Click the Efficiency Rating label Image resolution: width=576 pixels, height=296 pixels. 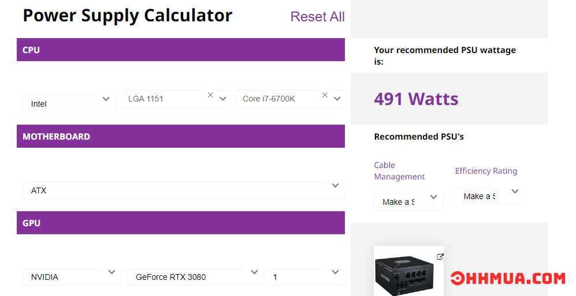(x=486, y=171)
